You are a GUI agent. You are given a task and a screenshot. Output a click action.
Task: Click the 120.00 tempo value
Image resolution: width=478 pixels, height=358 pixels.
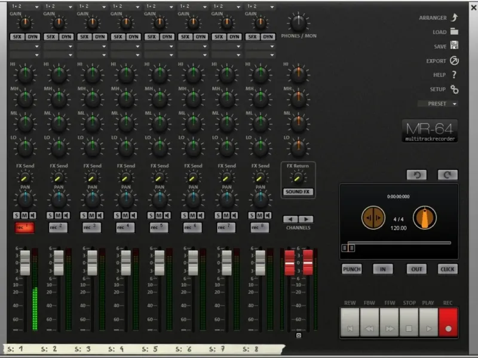click(x=399, y=228)
